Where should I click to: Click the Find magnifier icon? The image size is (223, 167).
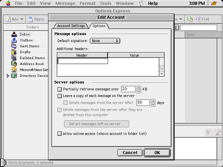click(198, 19)
